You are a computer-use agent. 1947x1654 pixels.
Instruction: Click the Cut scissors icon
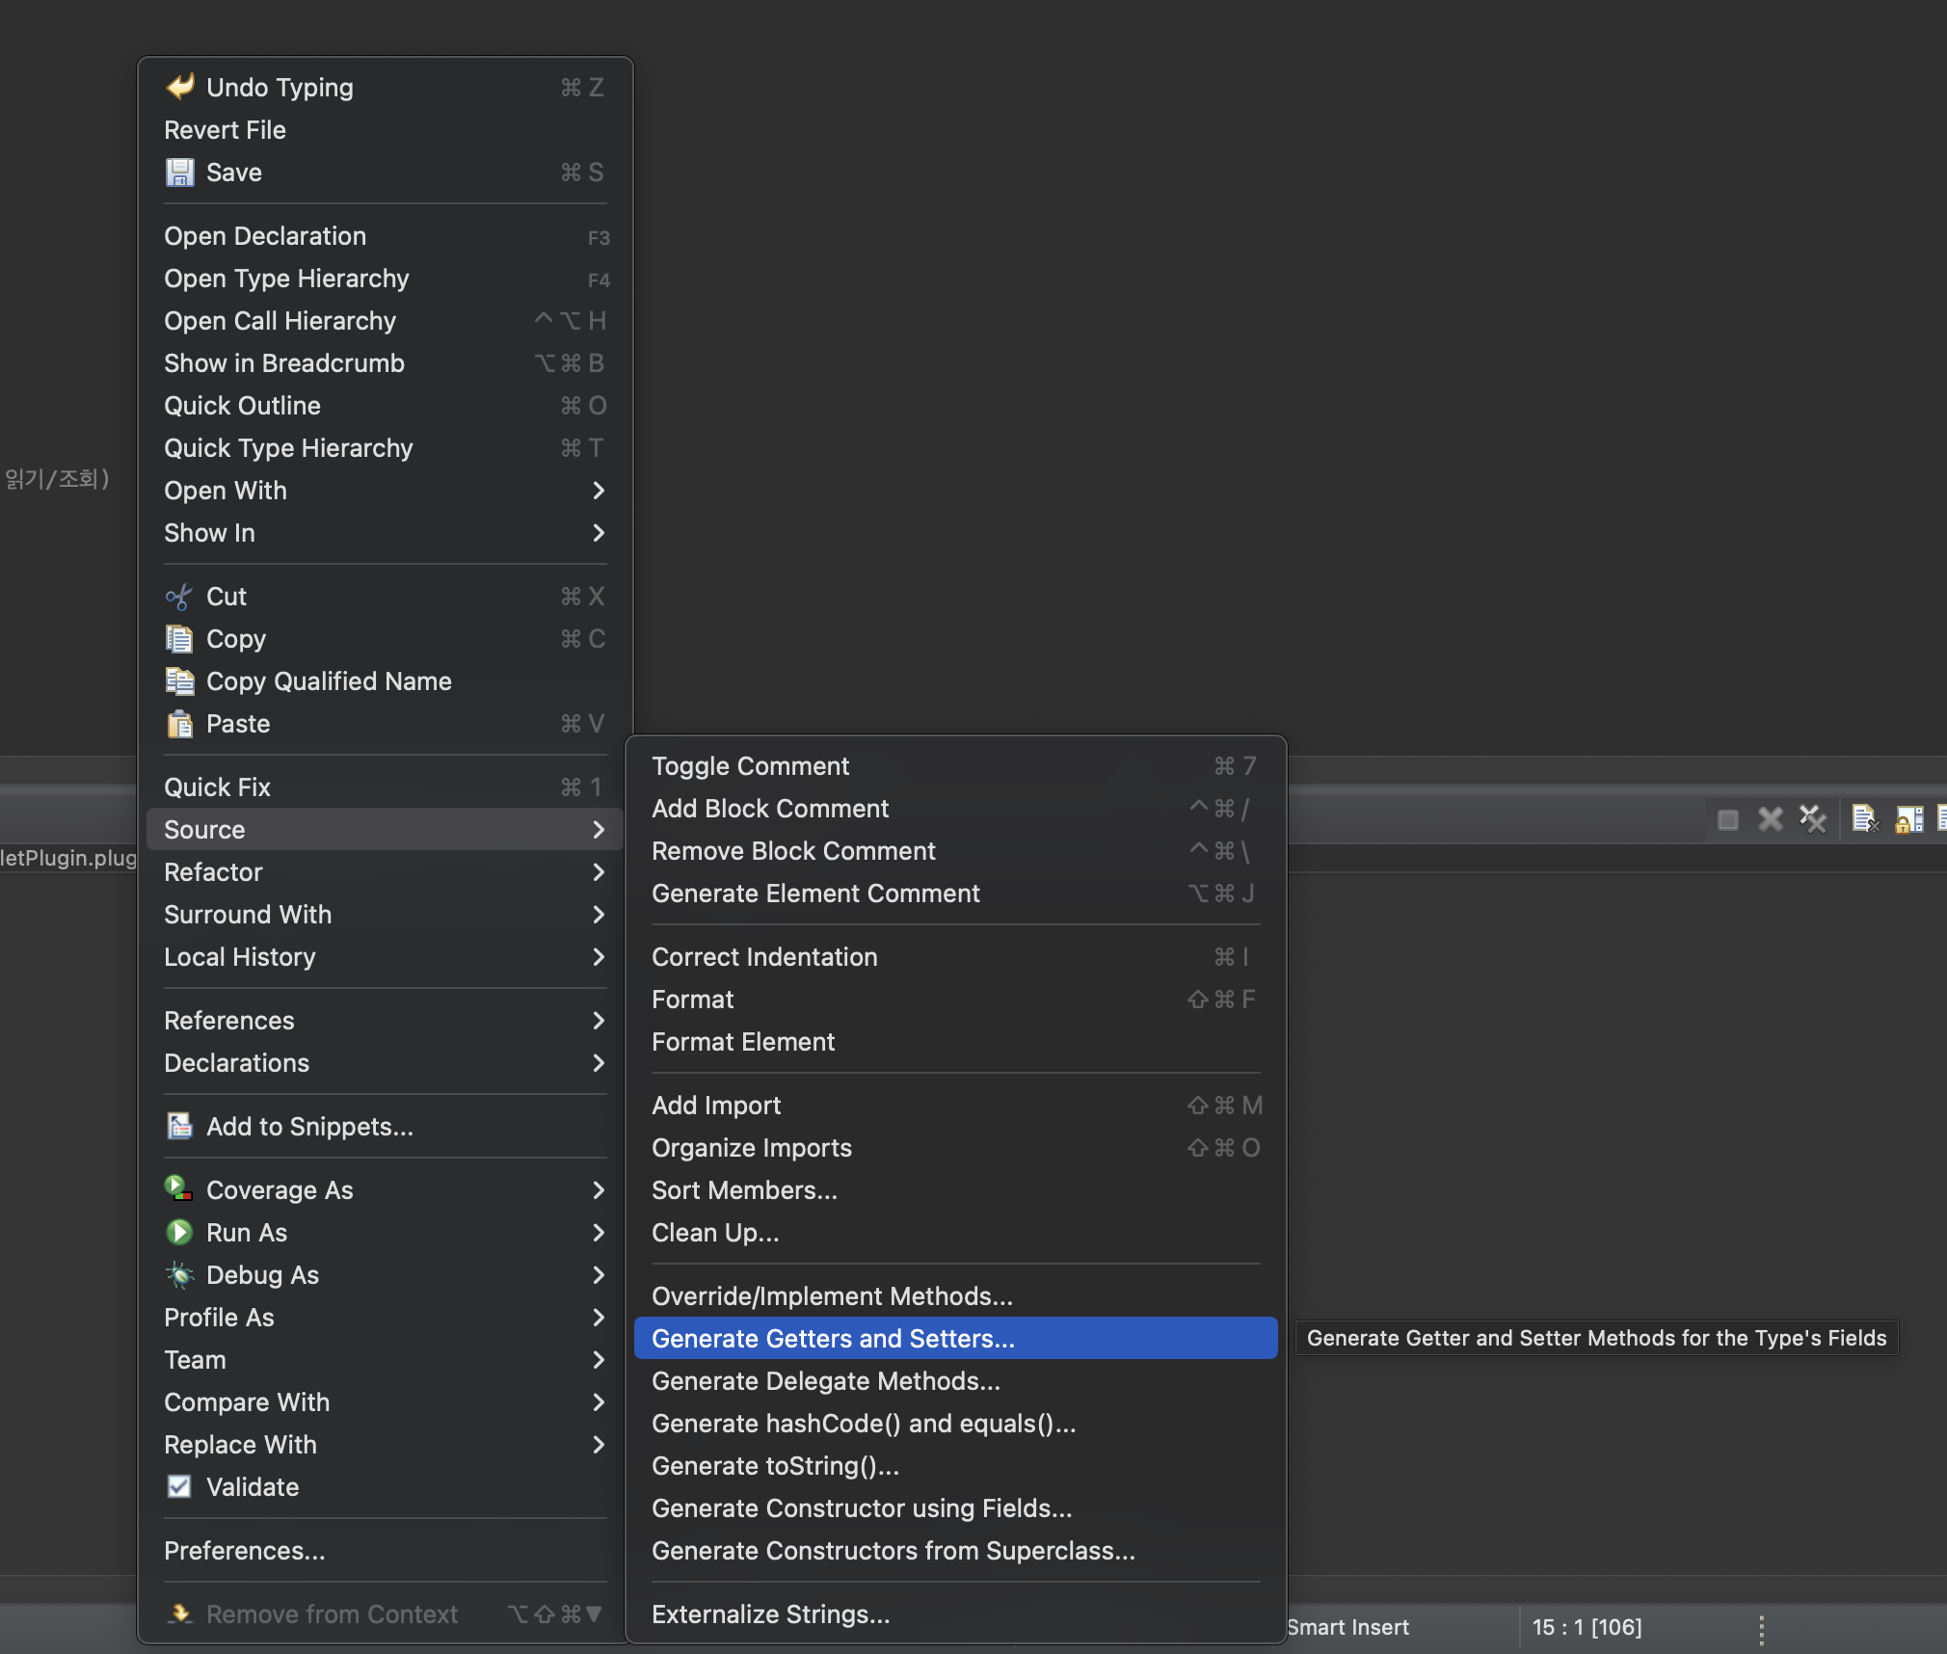point(179,597)
